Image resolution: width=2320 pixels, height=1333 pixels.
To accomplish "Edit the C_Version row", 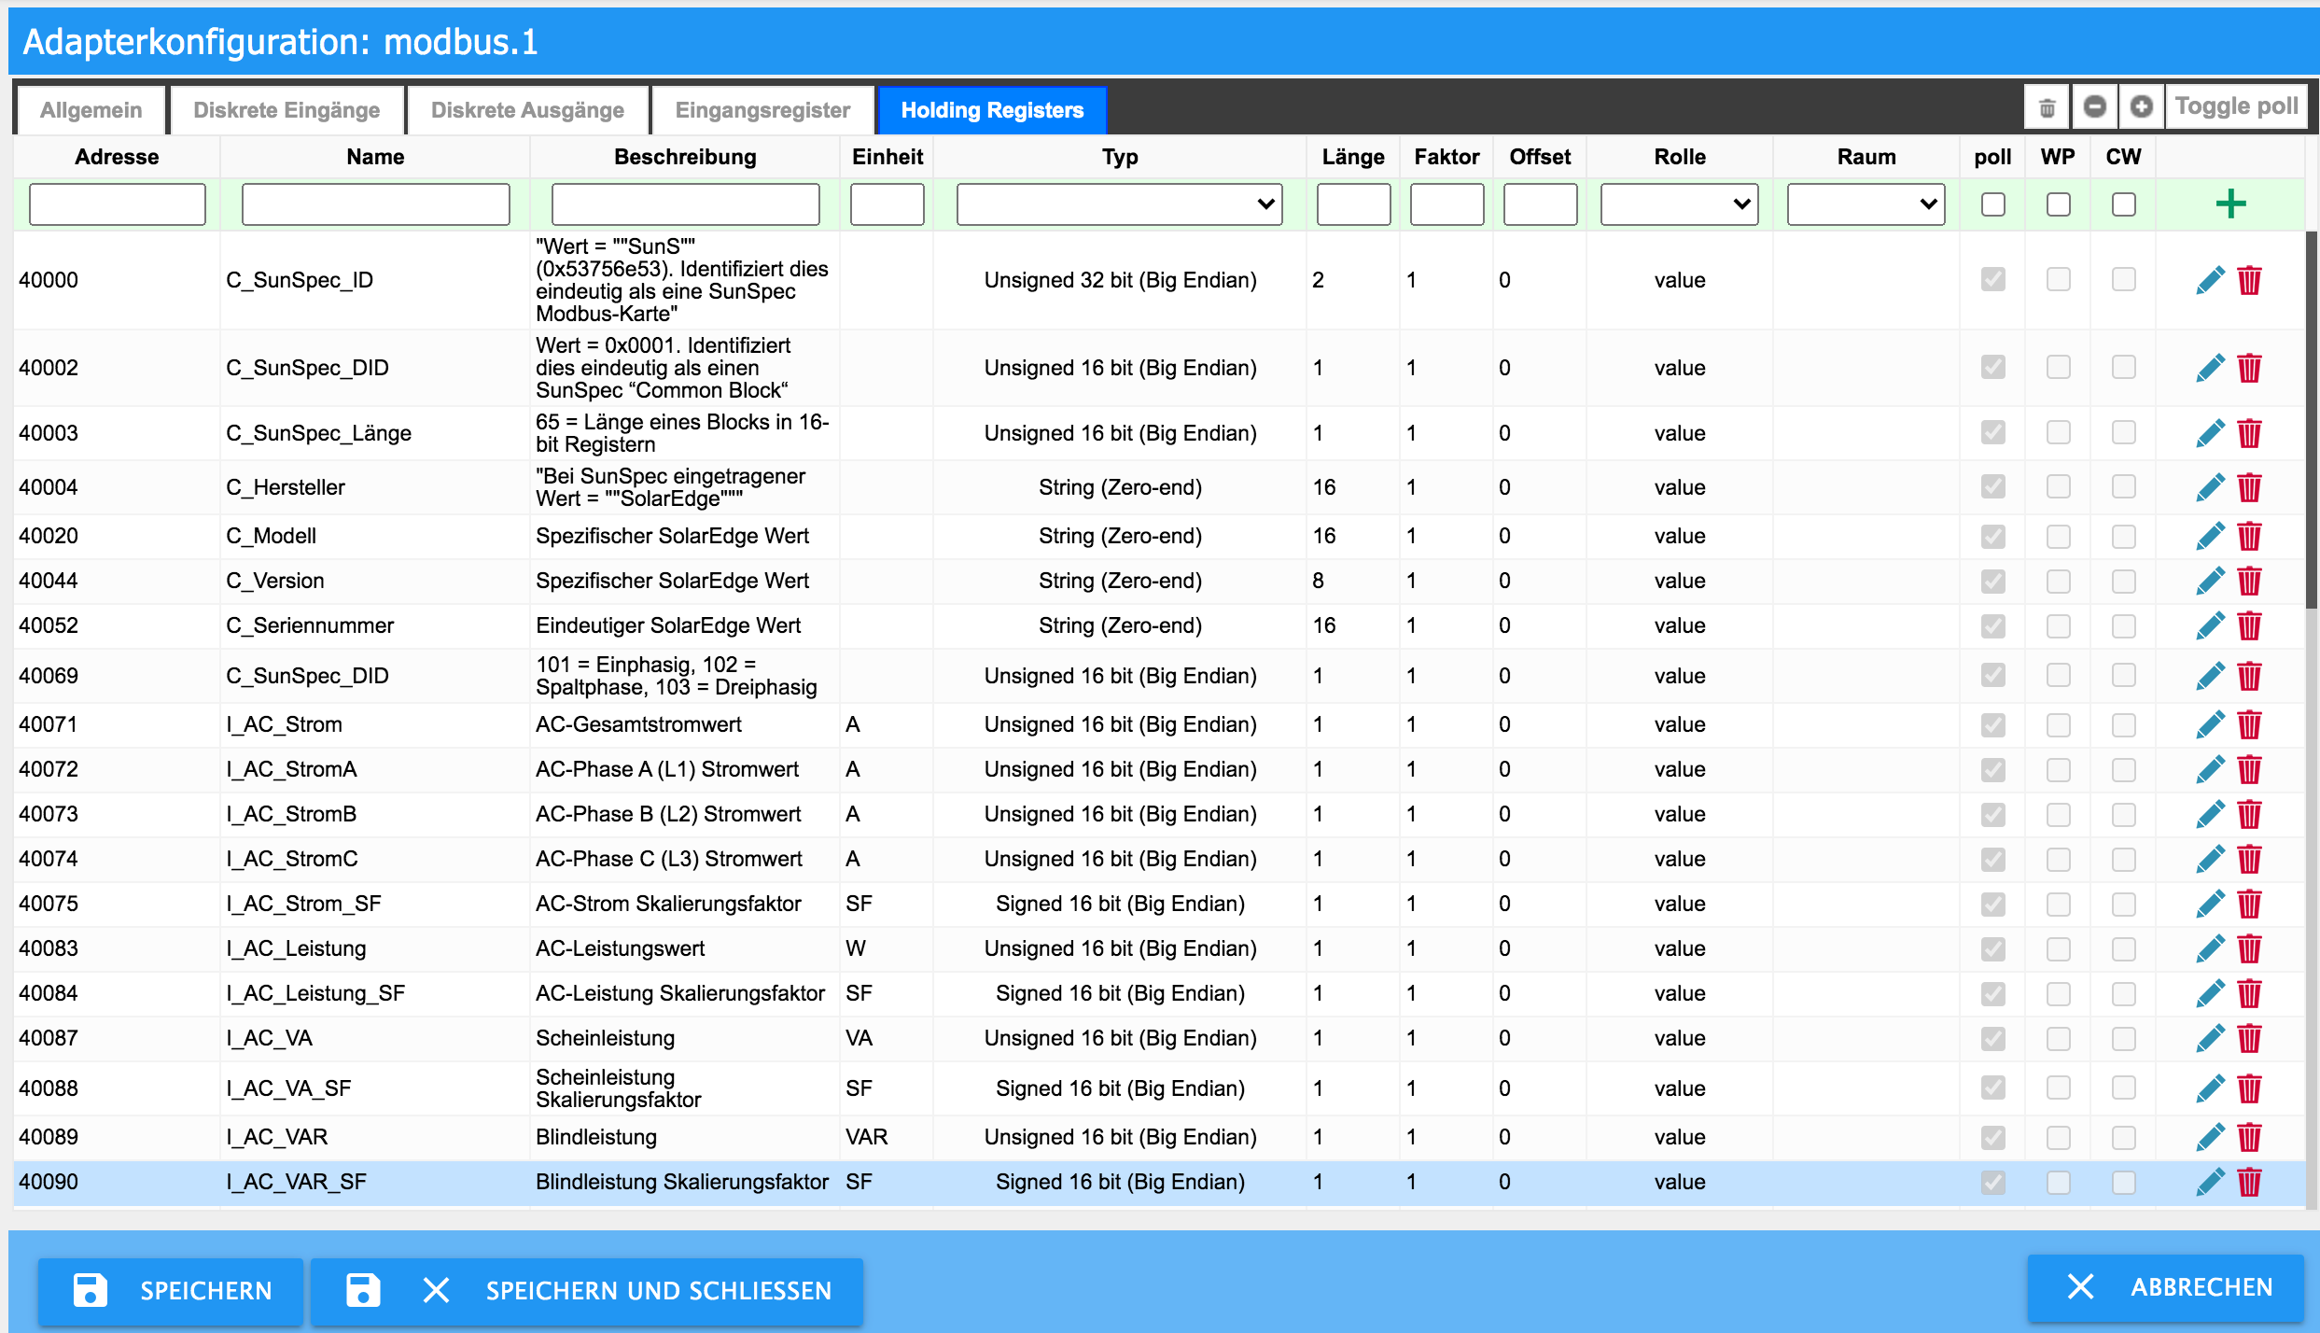I will pyautogui.click(x=2210, y=581).
